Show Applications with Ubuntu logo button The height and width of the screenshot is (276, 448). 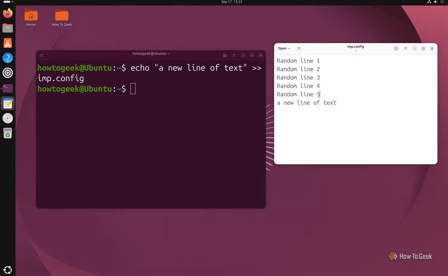8,270
